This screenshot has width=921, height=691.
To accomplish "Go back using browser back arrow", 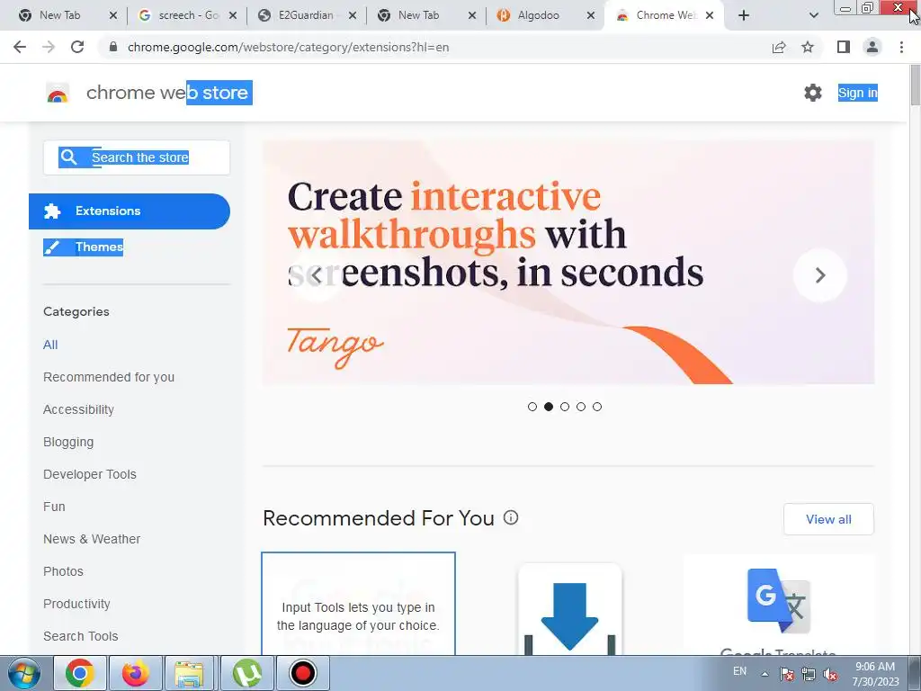I will pos(20,47).
